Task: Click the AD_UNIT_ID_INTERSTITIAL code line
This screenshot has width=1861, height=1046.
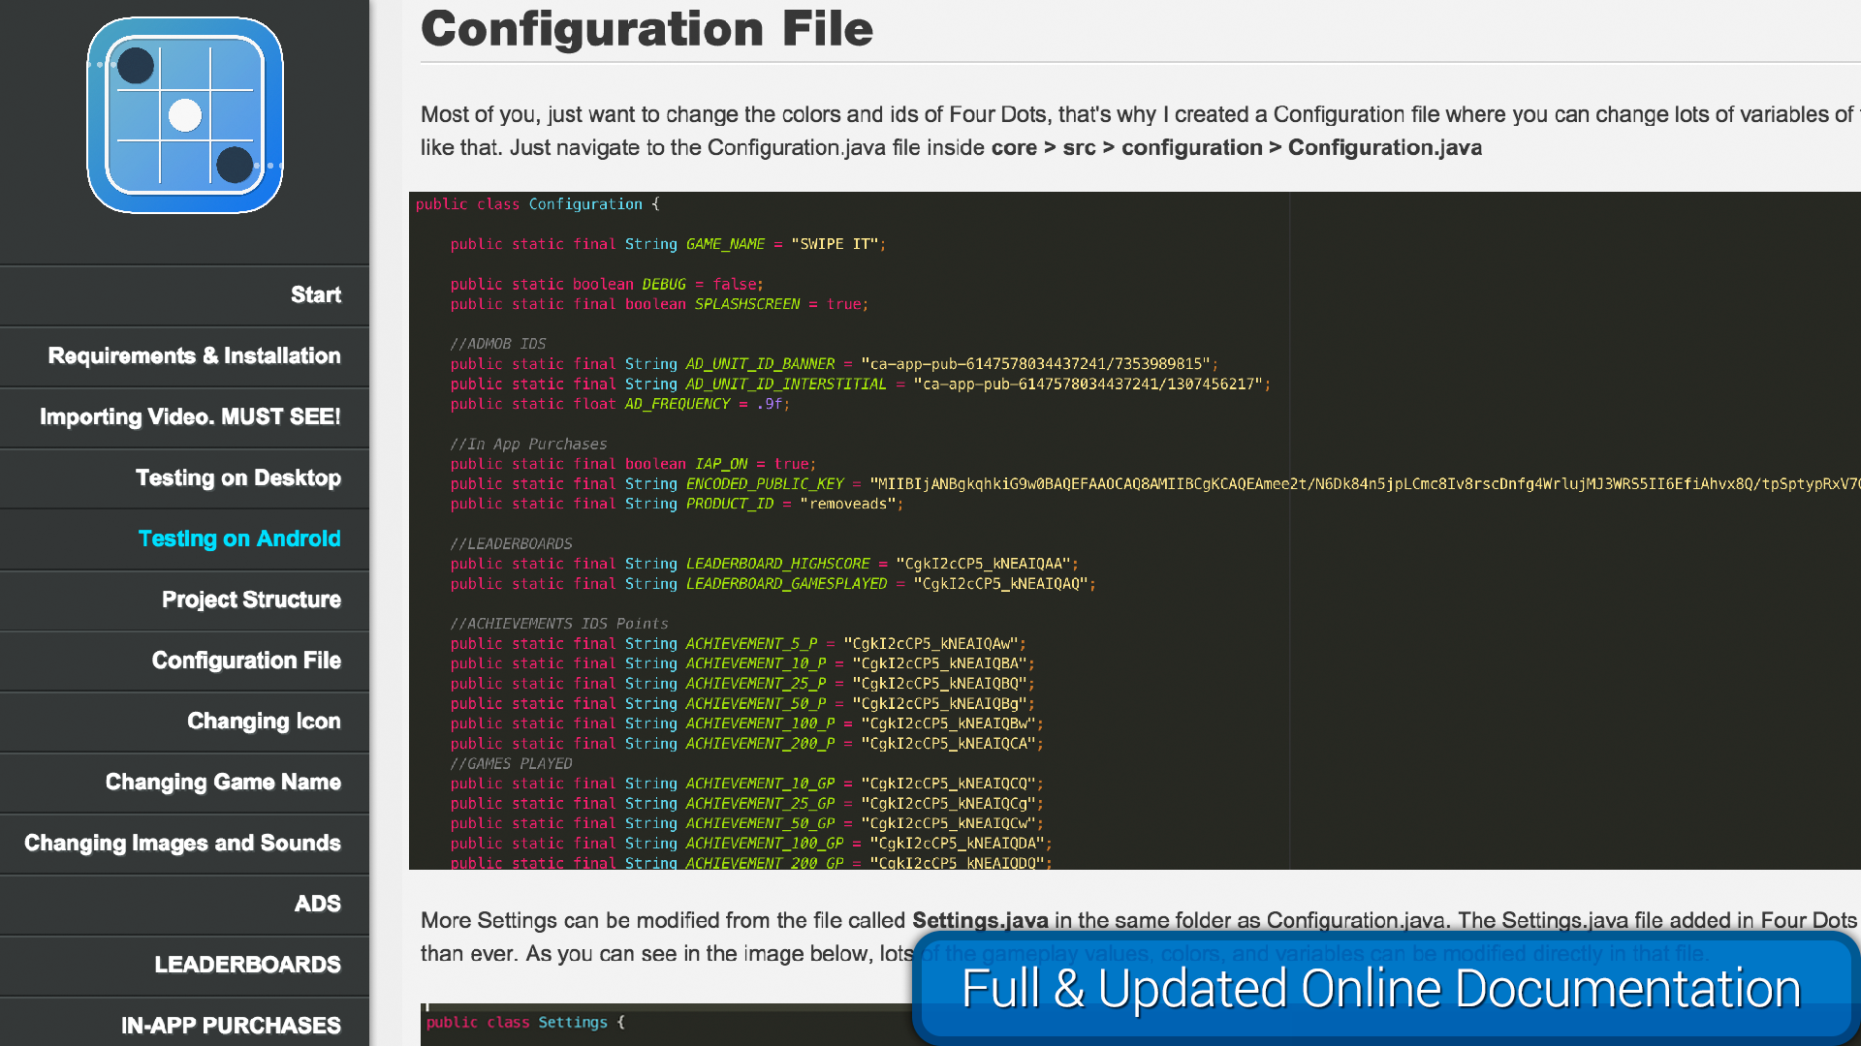Action: pyautogui.click(x=860, y=385)
